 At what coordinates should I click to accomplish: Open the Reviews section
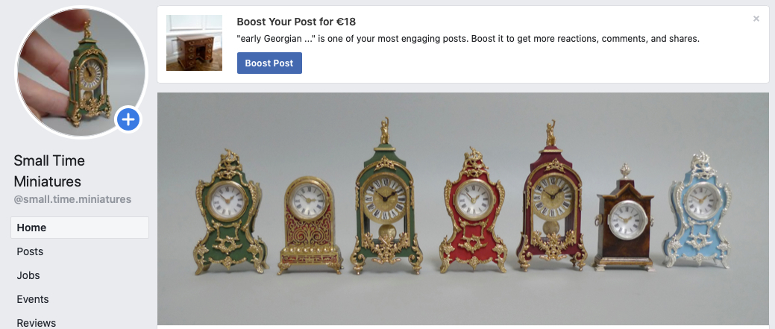[36, 322]
